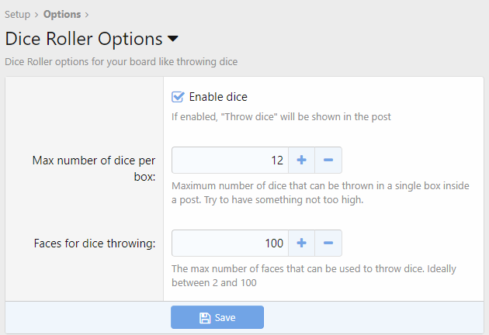This screenshot has height=335, width=489.
Task: Increase dice faces with the plus icon
Action: click(x=301, y=243)
